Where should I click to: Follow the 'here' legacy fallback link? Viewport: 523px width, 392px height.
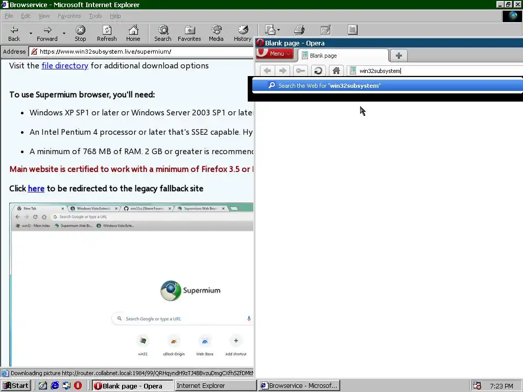pos(36,189)
